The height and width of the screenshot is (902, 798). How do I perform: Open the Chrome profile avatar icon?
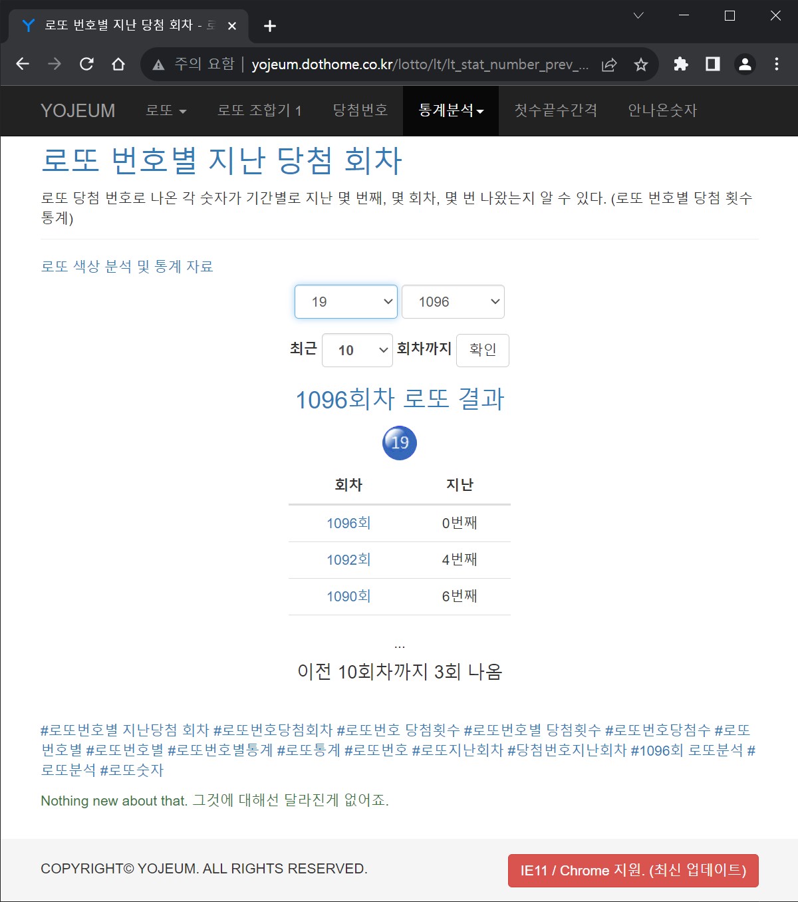(745, 64)
